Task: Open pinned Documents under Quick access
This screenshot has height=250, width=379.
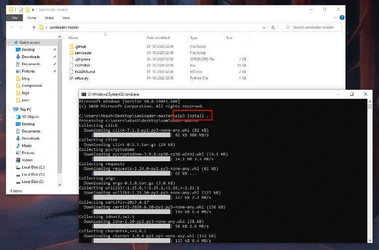Action: pyautogui.click(x=31, y=64)
